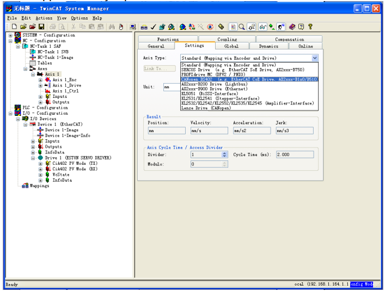385x291 pixels.
Task: Open the Help menu
Action: point(97,18)
